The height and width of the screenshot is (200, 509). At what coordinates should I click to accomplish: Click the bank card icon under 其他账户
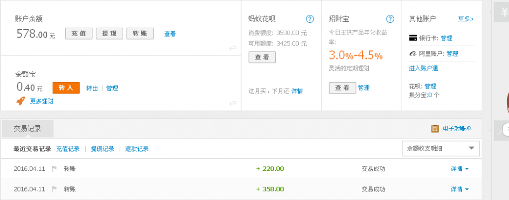(x=412, y=38)
